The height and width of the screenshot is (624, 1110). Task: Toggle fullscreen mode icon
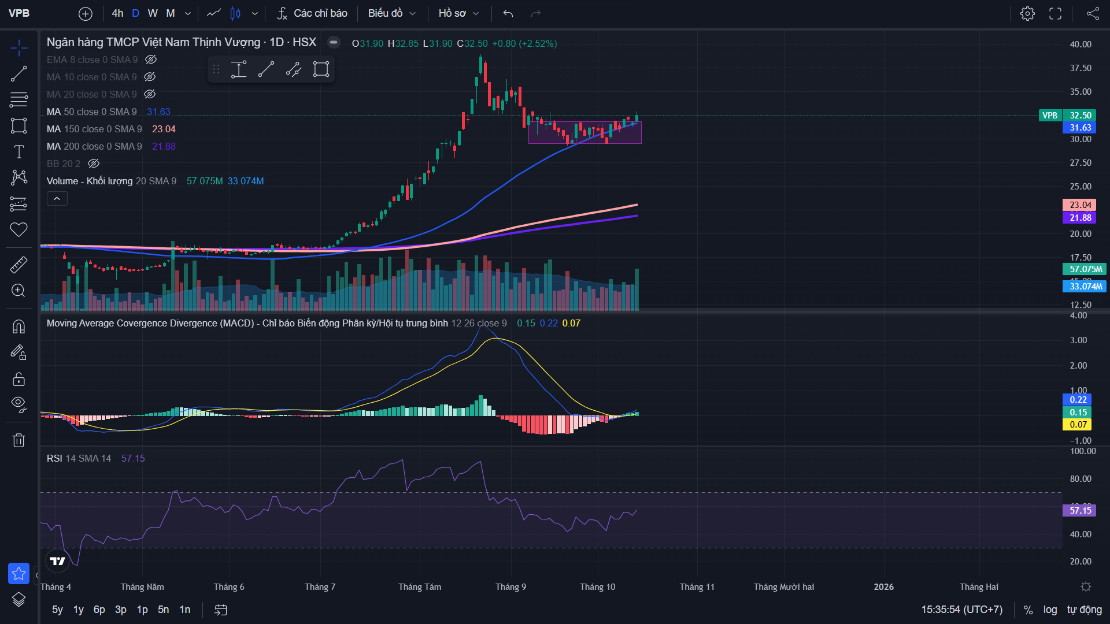[x=1055, y=13]
